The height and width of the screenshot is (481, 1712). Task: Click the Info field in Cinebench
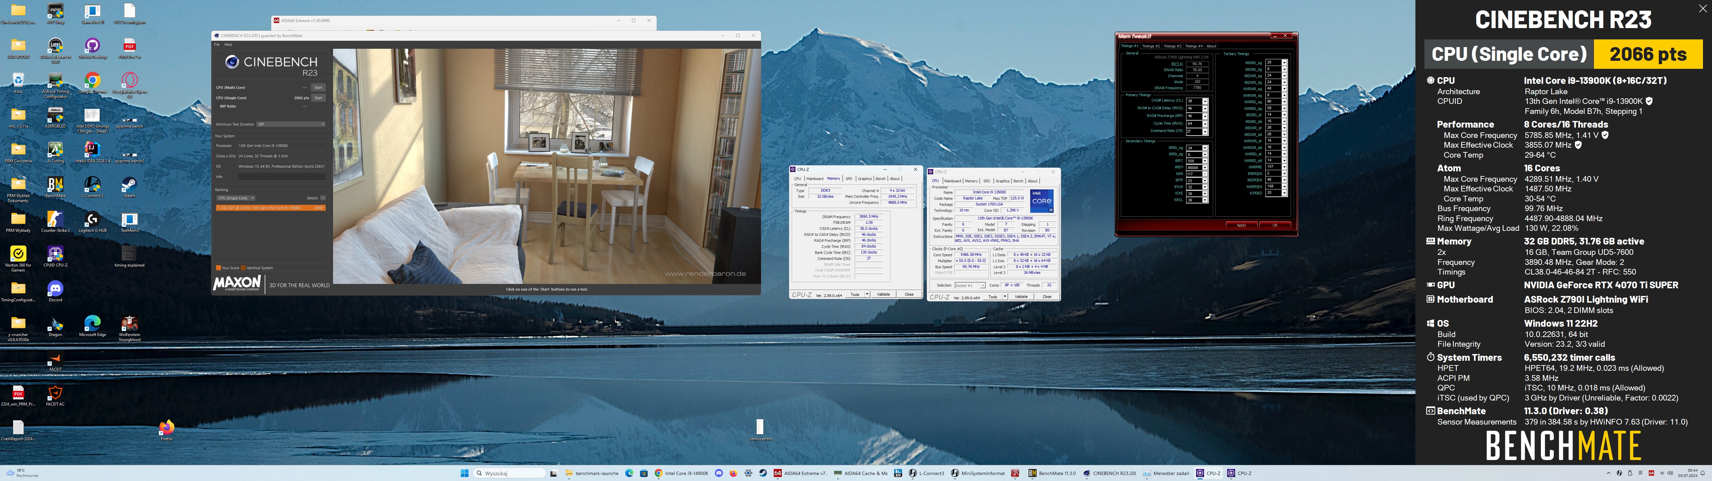282,177
